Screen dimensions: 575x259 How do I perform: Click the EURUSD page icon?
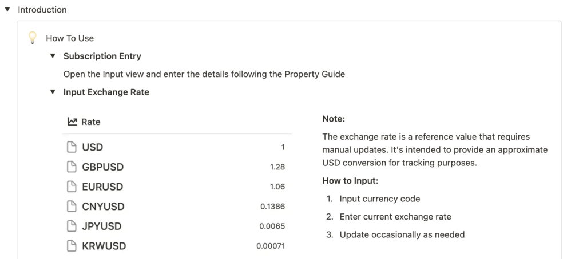(x=72, y=187)
